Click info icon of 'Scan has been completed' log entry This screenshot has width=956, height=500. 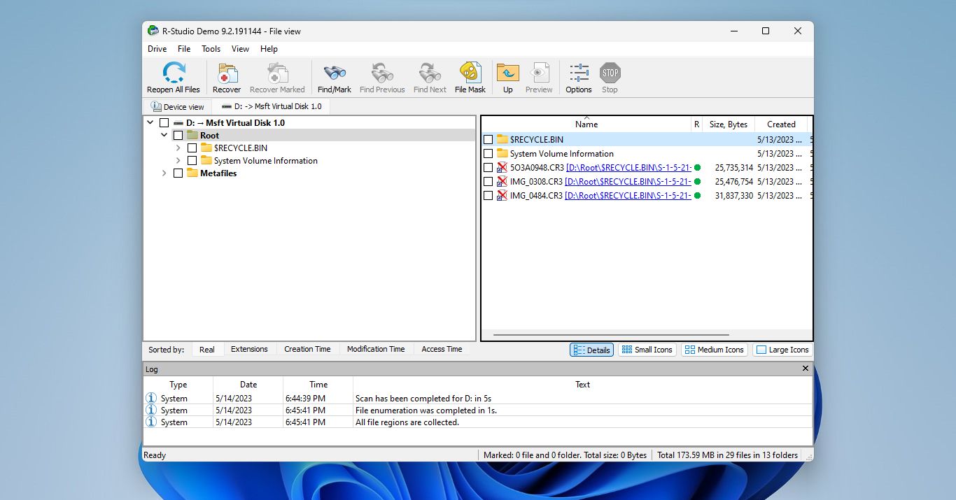pyautogui.click(x=150, y=398)
